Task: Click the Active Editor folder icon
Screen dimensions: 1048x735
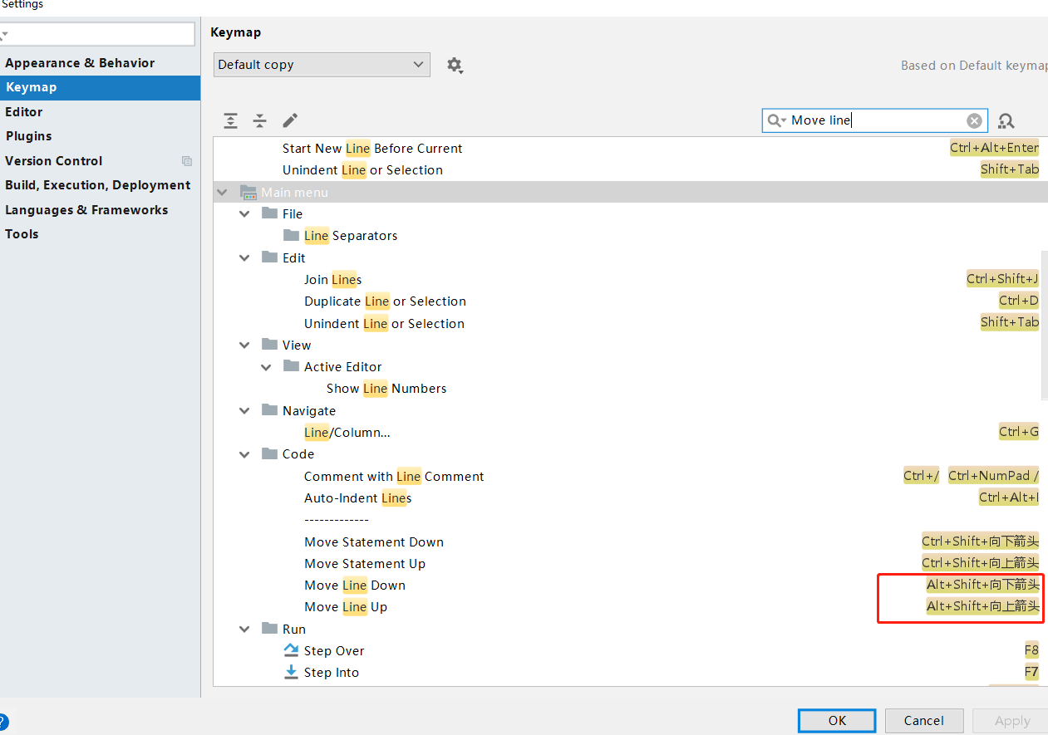Action: click(x=291, y=366)
